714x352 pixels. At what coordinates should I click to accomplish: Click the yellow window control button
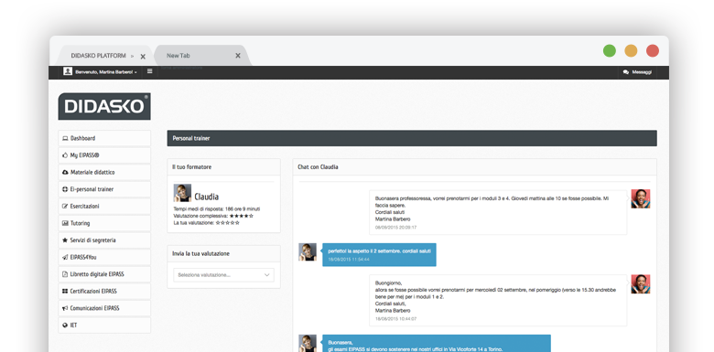click(631, 50)
